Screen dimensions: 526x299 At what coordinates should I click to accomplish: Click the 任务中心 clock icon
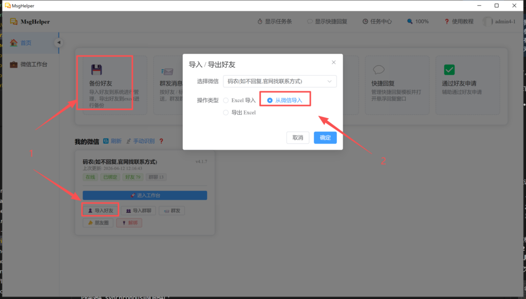tap(365, 22)
